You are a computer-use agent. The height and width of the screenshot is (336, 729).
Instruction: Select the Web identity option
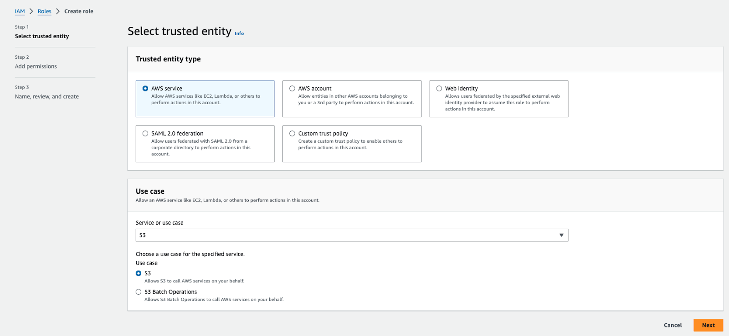[x=439, y=89]
